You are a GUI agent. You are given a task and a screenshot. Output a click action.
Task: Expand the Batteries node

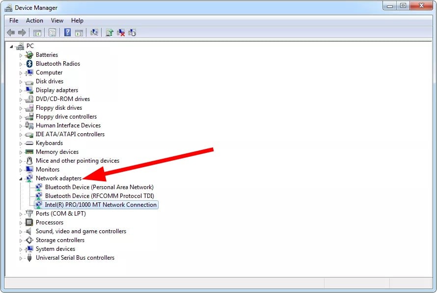click(21, 55)
